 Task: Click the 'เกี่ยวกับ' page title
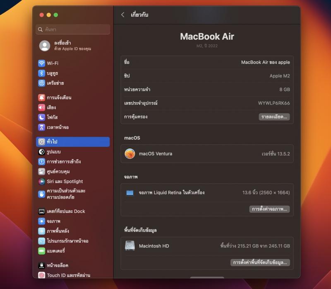click(139, 15)
